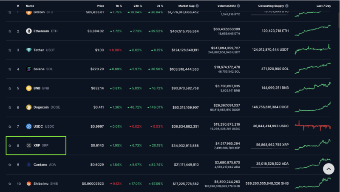Sort by 1h % column header
The image size is (340, 192).
click(x=119, y=6)
